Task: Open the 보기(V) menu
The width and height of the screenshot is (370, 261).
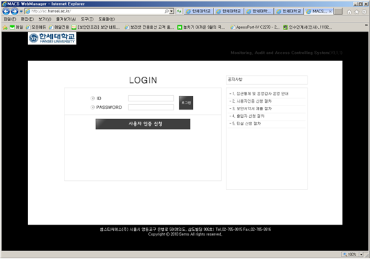Action: [x=45, y=19]
